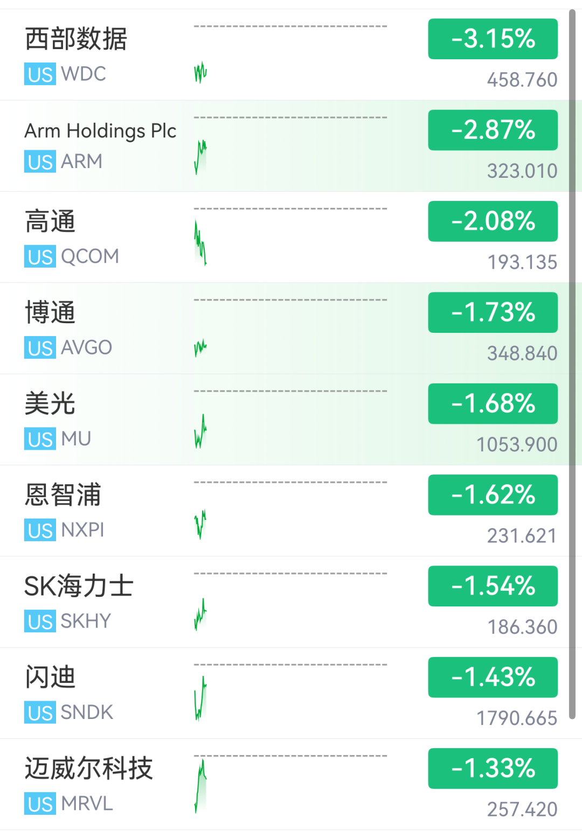Screen dimensions: 582x831
Task: Select the 1053.900 price for MU
Action: [517, 445]
